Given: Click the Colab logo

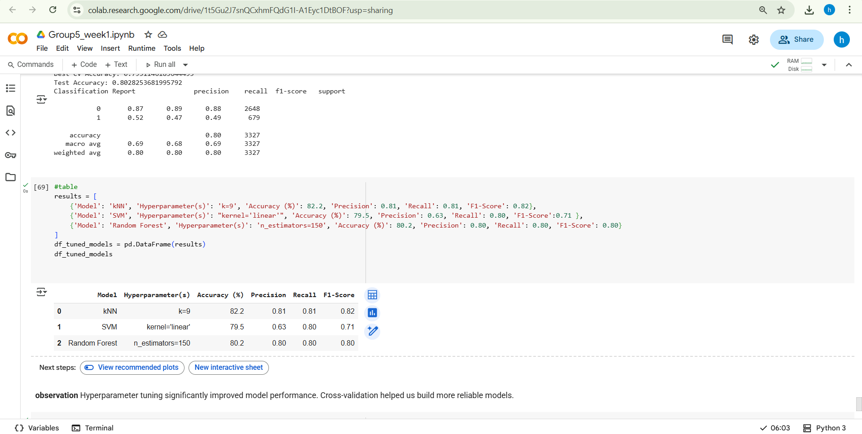Looking at the screenshot, I should (18, 39).
